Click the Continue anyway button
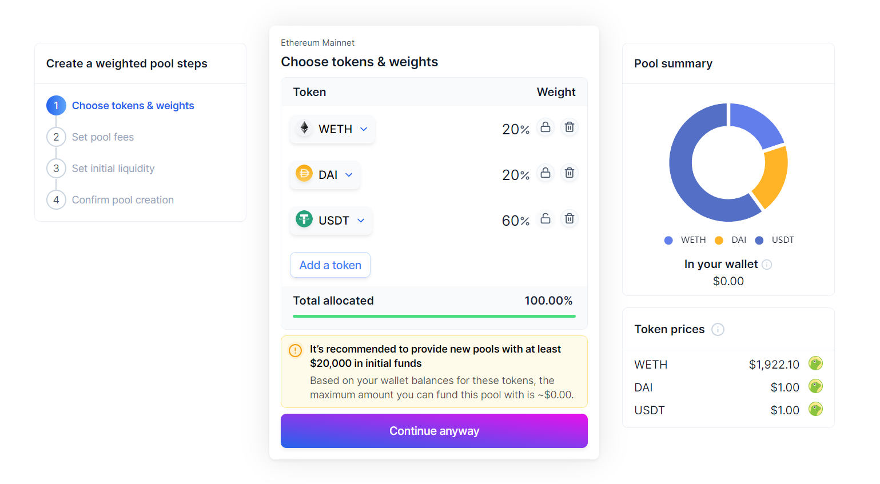Screen dimensions: 880x484 [434, 431]
